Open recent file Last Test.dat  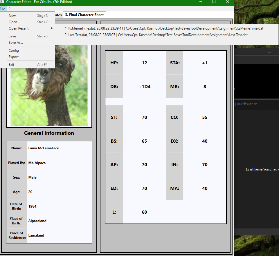click(x=156, y=35)
